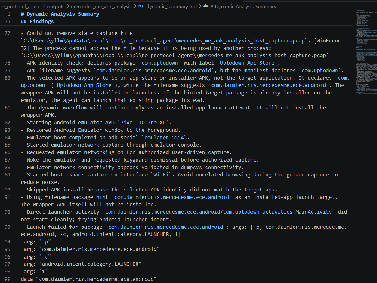Click data="com.daimler.ris.mercedesme.ece.android" on line 99
This screenshot has width=377, height=283.
coord(89,279)
